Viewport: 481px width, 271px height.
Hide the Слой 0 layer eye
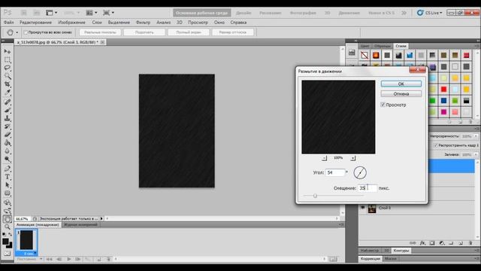click(363, 208)
